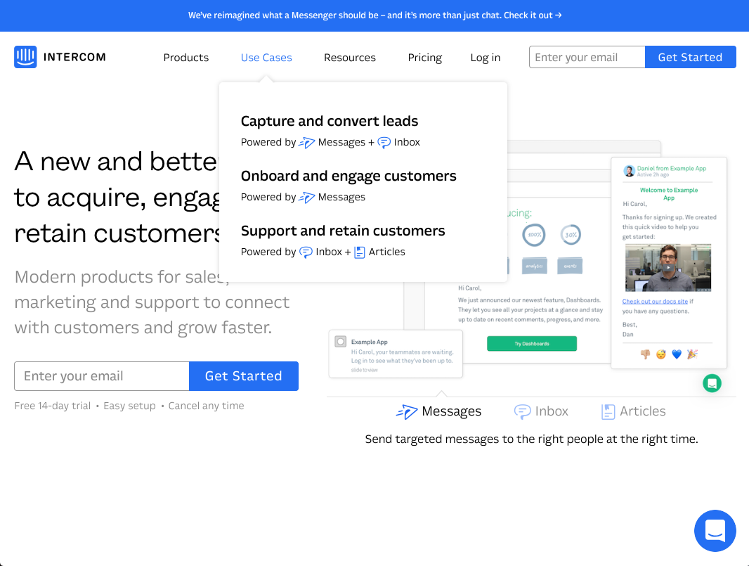The width and height of the screenshot is (749, 566).
Task: Click 'Daniel from Example App' sender name
Action: (671, 168)
